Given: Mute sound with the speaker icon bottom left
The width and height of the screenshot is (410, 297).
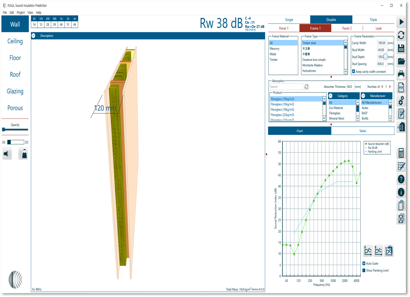Looking at the screenshot, I should [x=7, y=154].
